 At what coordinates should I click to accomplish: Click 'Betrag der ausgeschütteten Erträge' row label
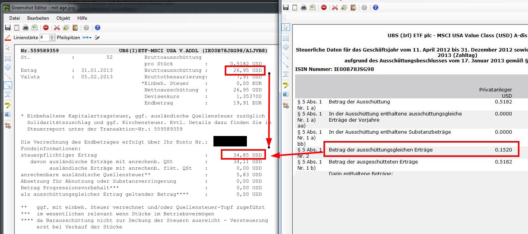373,162
